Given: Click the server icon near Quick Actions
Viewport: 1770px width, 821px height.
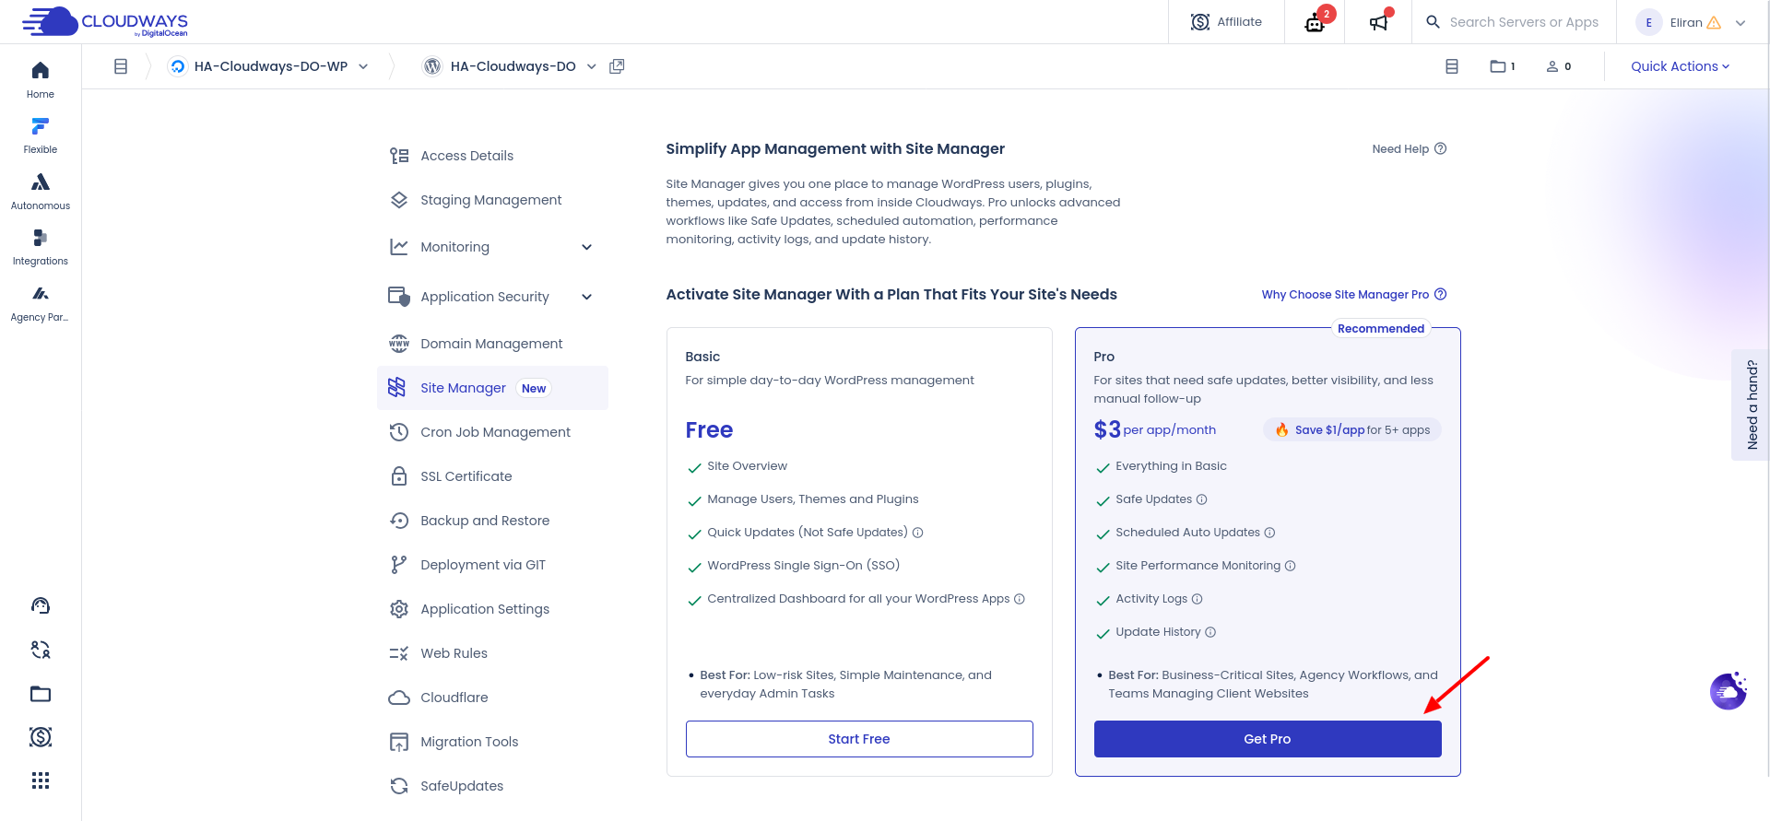Looking at the screenshot, I should coord(1452,66).
